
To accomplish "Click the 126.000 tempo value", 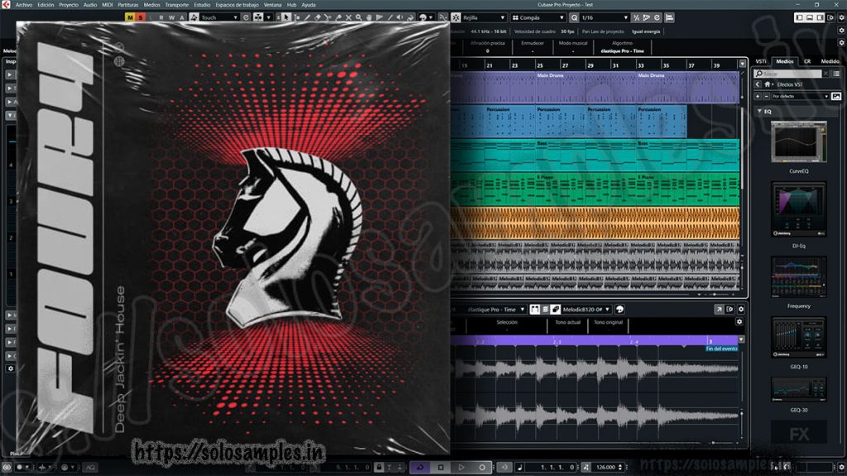I will [x=605, y=467].
